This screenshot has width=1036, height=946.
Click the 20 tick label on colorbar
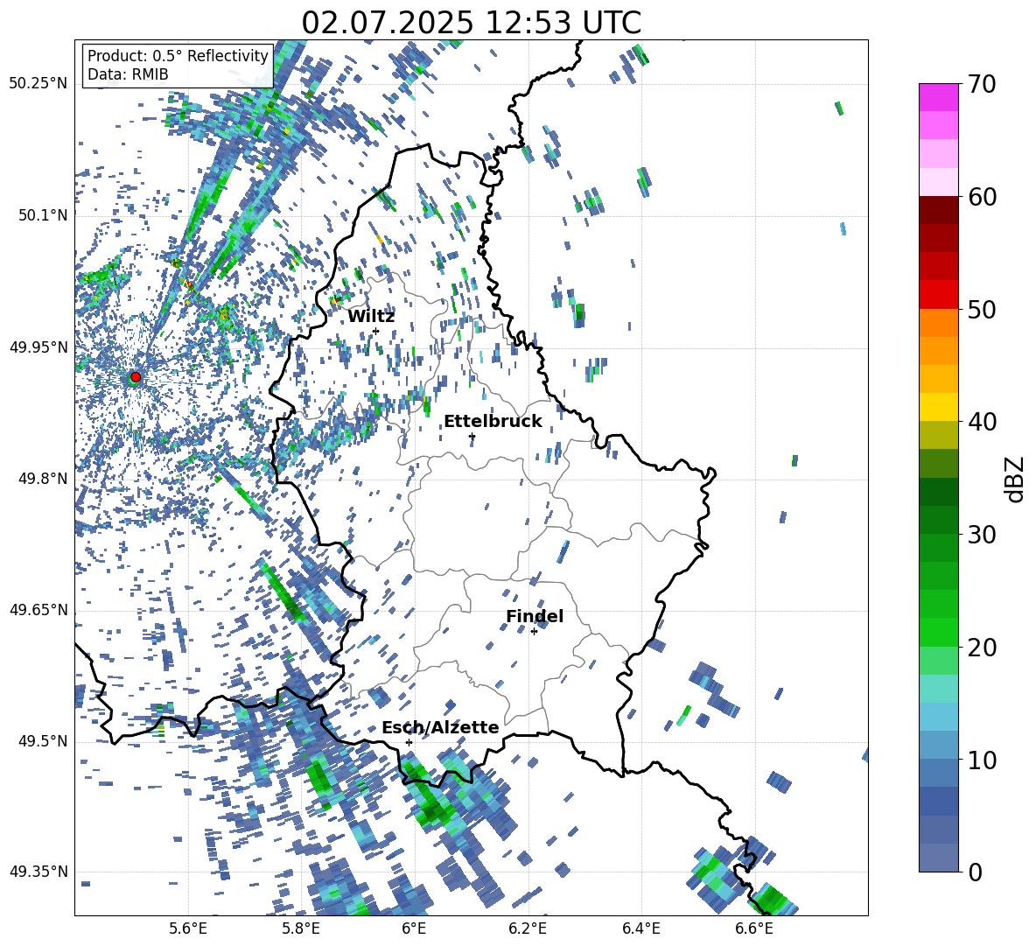(x=981, y=648)
